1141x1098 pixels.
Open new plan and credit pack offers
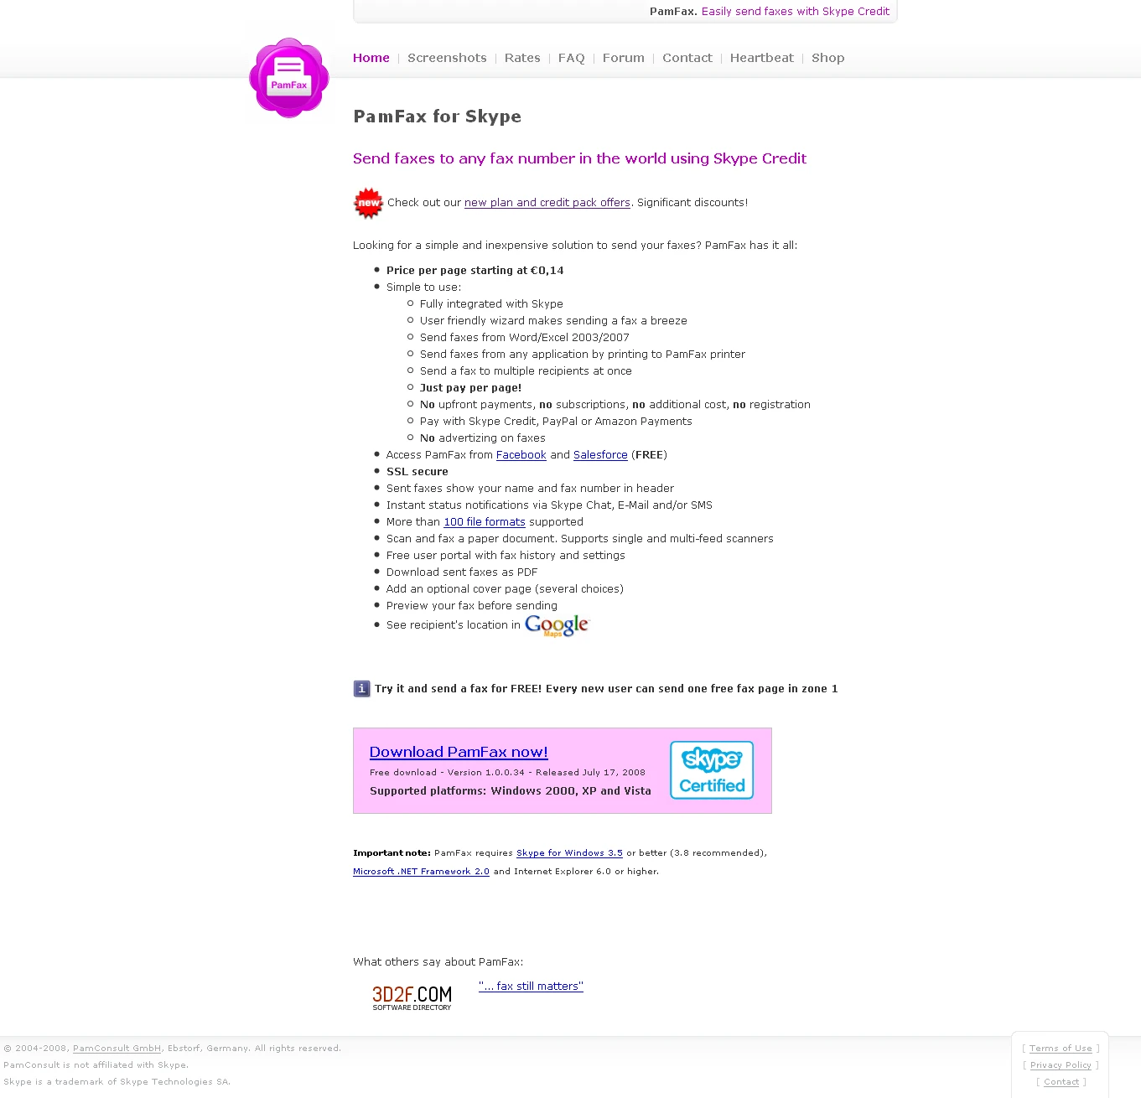(547, 203)
